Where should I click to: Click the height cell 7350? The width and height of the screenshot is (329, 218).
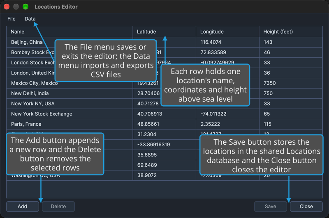(291, 83)
